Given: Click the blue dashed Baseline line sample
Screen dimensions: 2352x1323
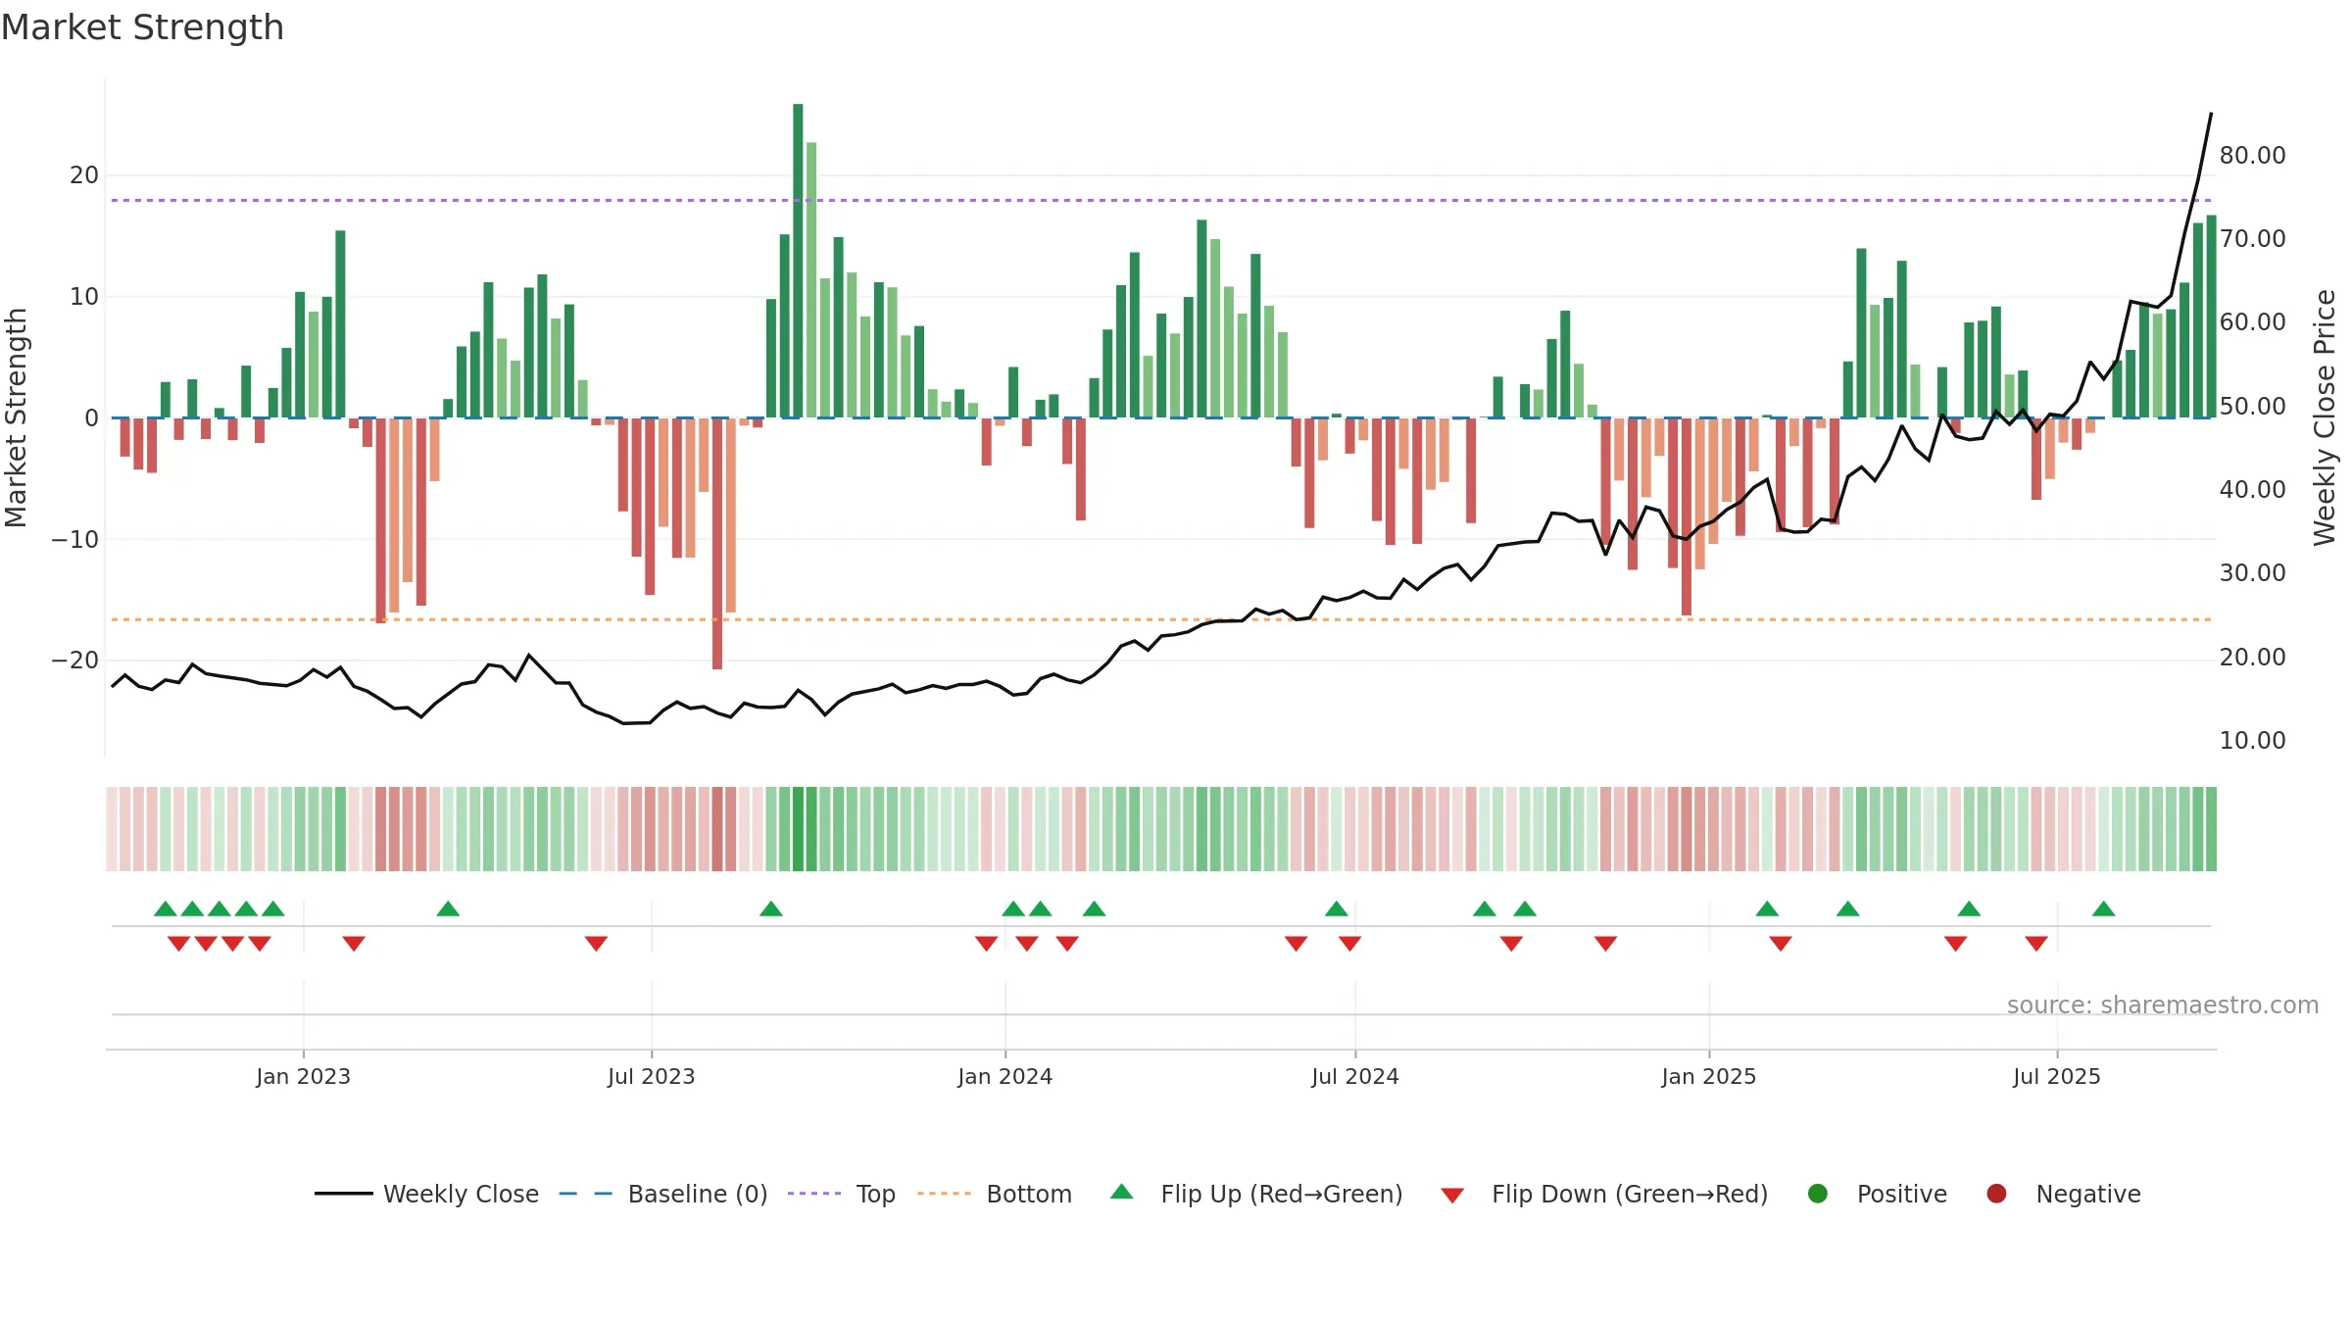Looking at the screenshot, I should [586, 1194].
